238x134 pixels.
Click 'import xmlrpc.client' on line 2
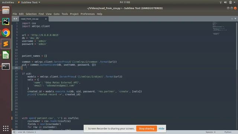point(36,26)
